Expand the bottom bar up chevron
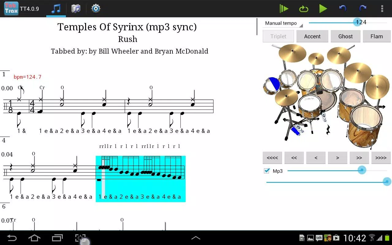Viewport: 392px width, 245px height. [x=196, y=238]
